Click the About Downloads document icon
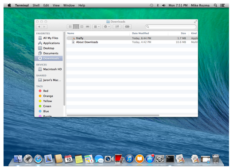The image size is (233, 168). (x=73, y=42)
